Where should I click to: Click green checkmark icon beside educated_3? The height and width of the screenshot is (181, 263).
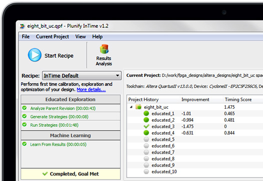[x=146, y=126]
